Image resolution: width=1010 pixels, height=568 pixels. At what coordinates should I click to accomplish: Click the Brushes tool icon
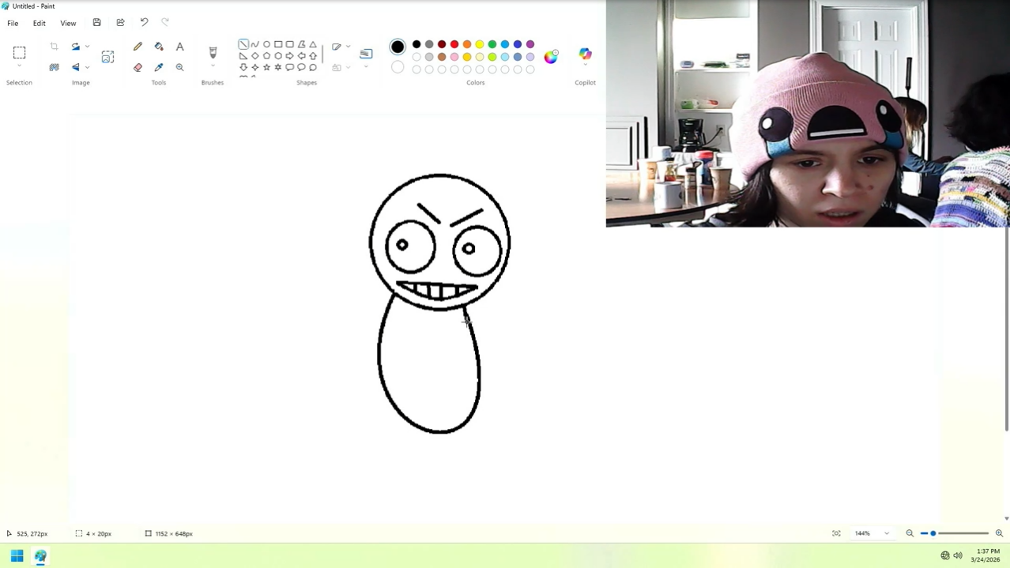point(213,53)
